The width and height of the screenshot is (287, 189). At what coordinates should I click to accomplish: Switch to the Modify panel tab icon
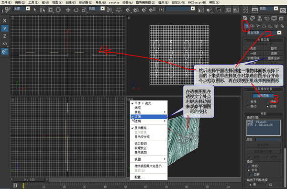click(x=253, y=18)
